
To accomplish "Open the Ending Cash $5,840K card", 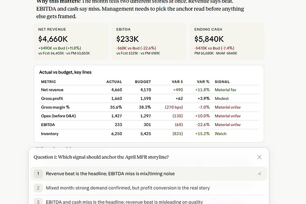I will 227,41.
